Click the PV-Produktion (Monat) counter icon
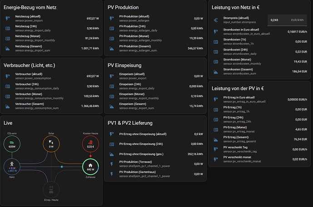313x207 pixels. [x=112, y=39]
